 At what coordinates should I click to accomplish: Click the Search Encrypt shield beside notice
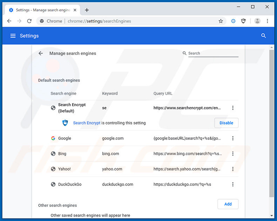[x=65, y=123]
